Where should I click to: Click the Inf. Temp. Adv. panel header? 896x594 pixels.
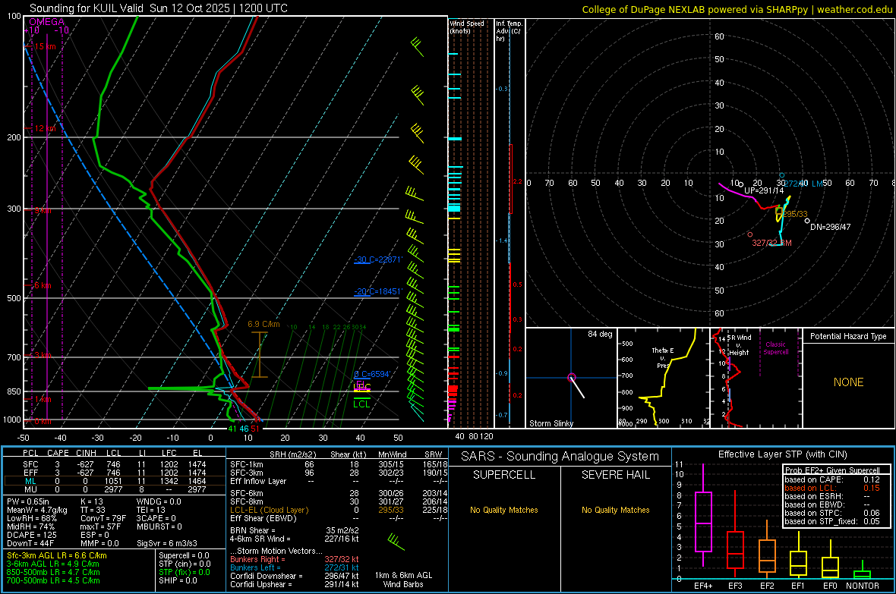pyautogui.click(x=509, y=31)
